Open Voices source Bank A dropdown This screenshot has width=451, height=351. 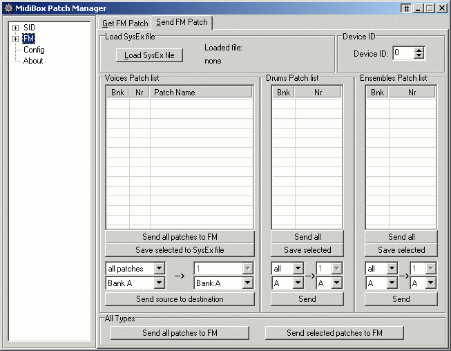159,283
